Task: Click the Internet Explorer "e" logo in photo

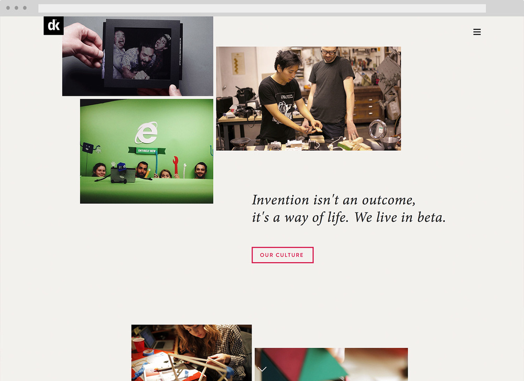Action: pyautogui.click(x=146, y=132)
